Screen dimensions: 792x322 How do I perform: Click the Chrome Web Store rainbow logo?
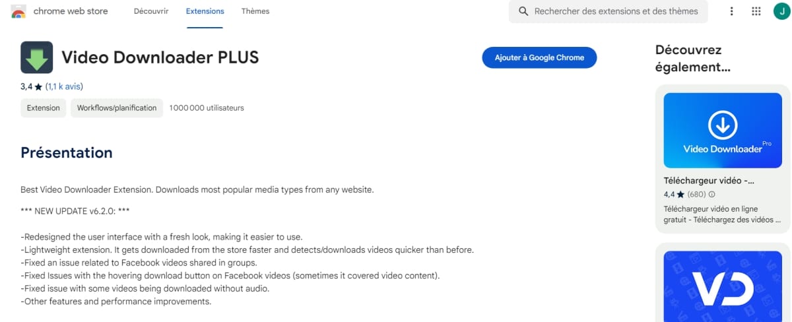[x=18, y=11]
